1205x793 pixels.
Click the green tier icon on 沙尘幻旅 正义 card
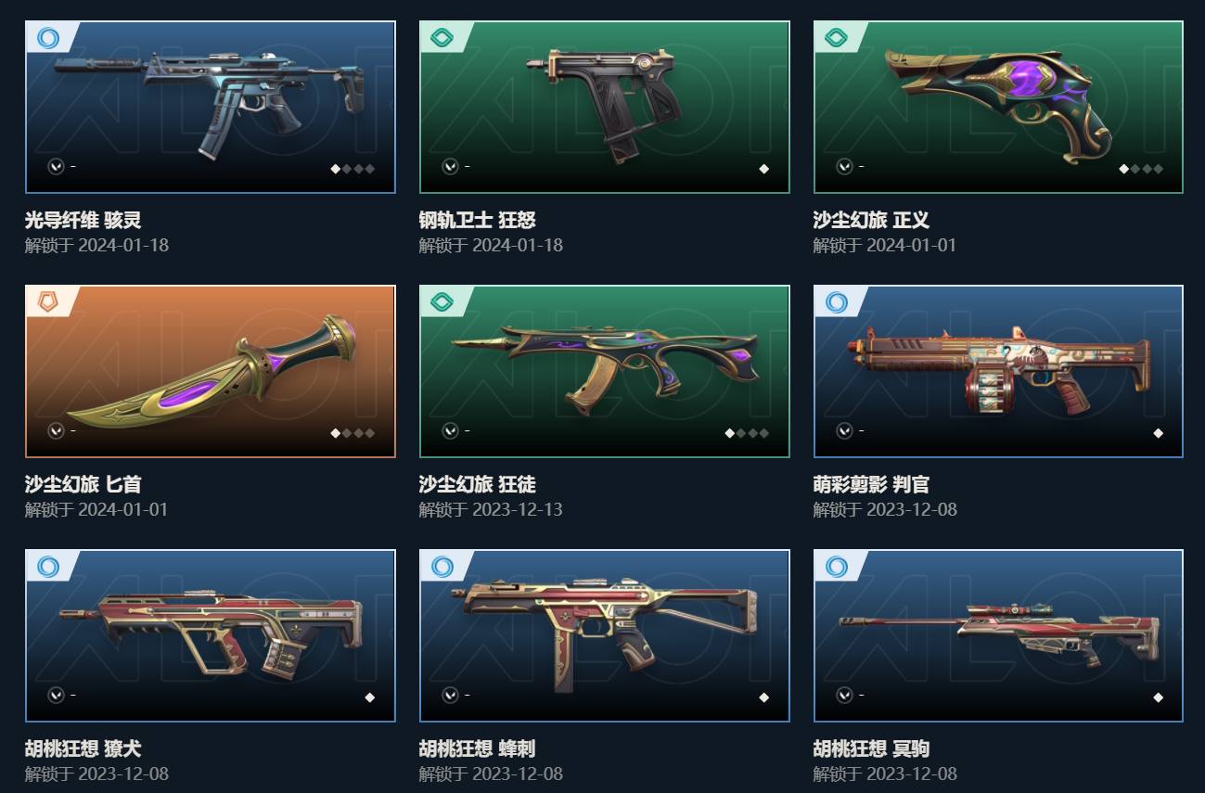point(837,38)
